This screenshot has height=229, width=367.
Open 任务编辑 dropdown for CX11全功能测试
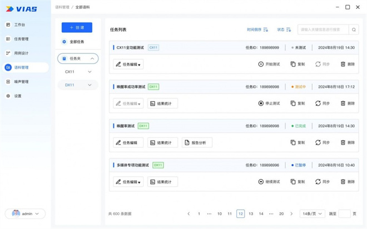pyautogui.click(x=128, y=64)
